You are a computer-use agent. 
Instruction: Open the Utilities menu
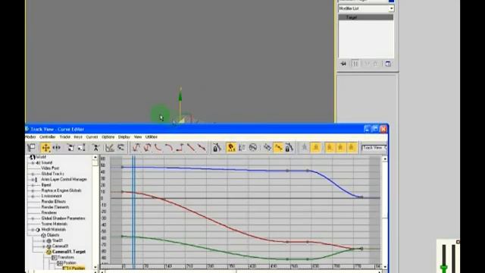click(x=152, y=136)
